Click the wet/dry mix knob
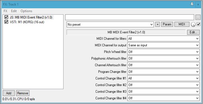This screenshot has height=104, width=203. point(193,25)
